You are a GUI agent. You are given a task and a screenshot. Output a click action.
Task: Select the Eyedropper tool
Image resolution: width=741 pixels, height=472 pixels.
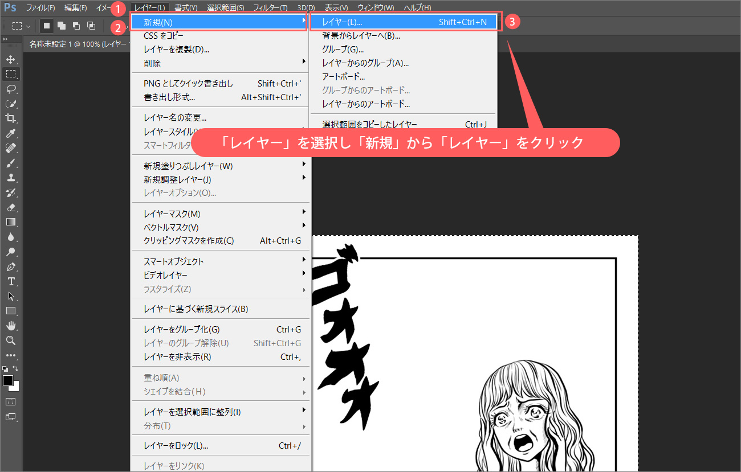(x=10, y=133)
